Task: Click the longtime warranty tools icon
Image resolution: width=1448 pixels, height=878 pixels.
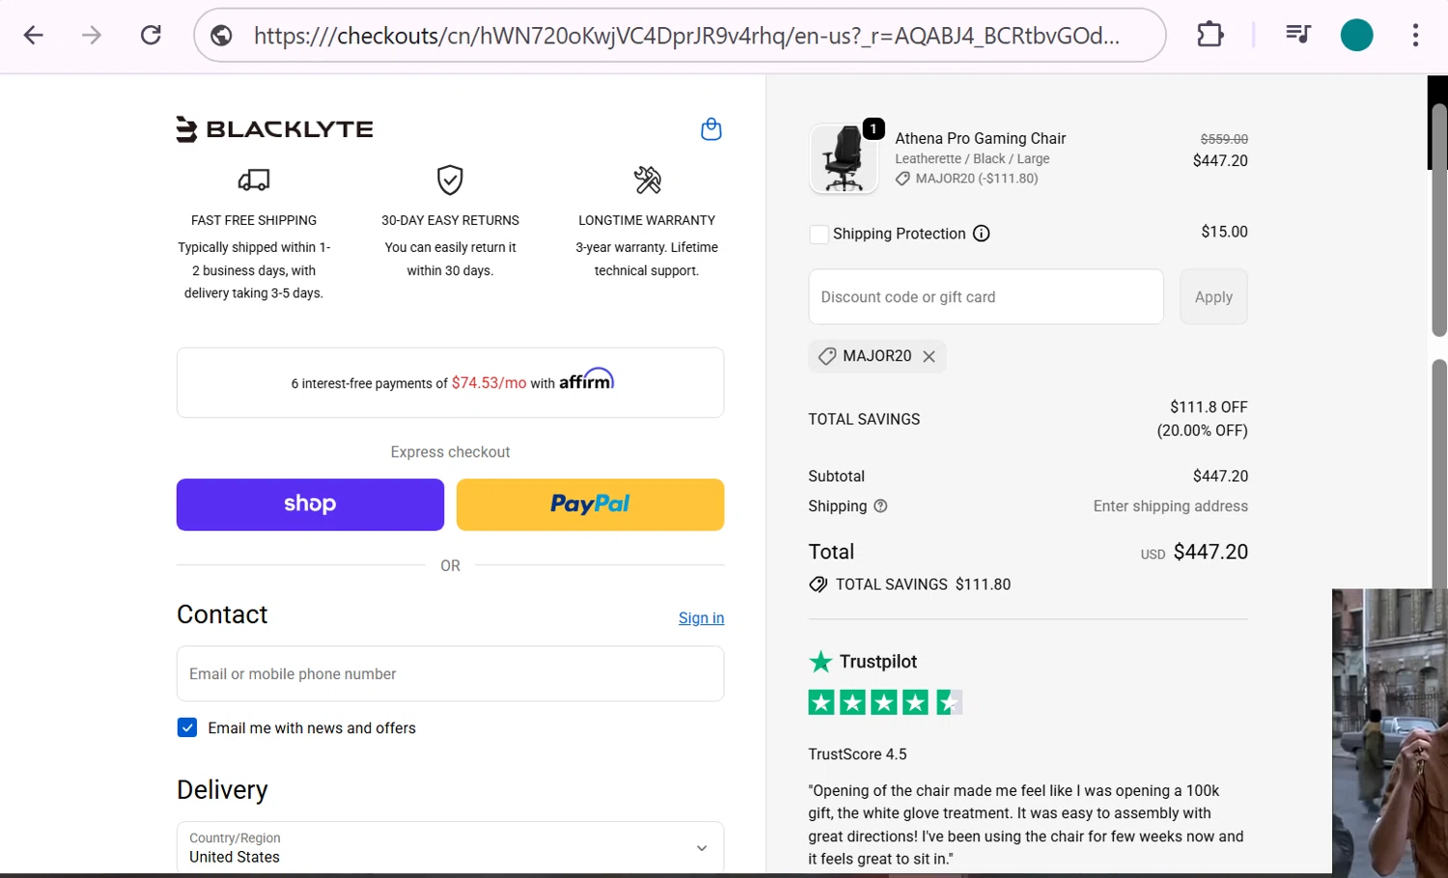Action: tap(647, 179)
